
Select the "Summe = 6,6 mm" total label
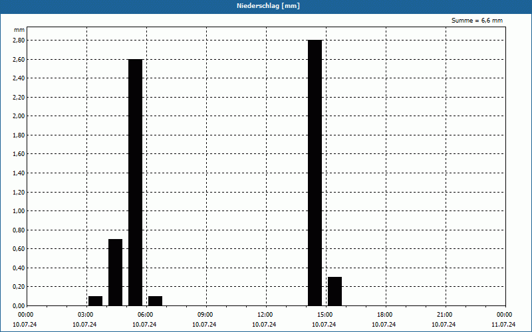477,21
